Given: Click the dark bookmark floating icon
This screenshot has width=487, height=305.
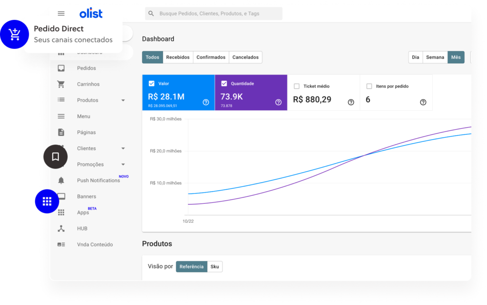Looking at the screenshot, I should point(56,157).
